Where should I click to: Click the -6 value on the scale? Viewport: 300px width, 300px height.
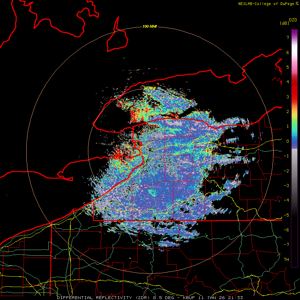(x=286, y=230)
